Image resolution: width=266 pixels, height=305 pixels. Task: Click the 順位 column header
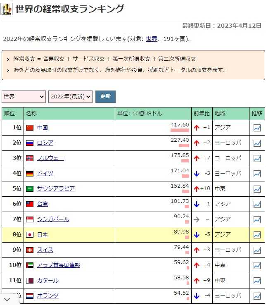coord(9,114)
